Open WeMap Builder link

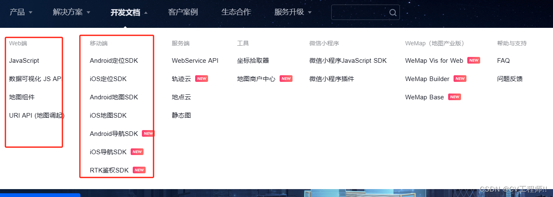[x=427, y=79]
